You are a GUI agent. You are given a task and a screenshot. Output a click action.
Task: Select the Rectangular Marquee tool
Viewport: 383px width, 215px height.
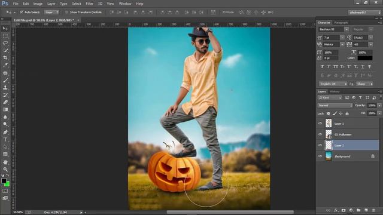[5, 36]
